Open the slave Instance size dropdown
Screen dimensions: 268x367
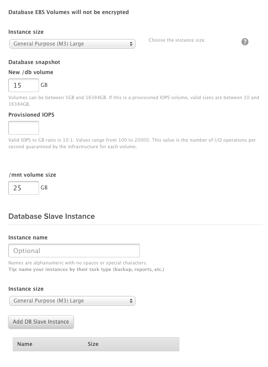tap(72, 301)
